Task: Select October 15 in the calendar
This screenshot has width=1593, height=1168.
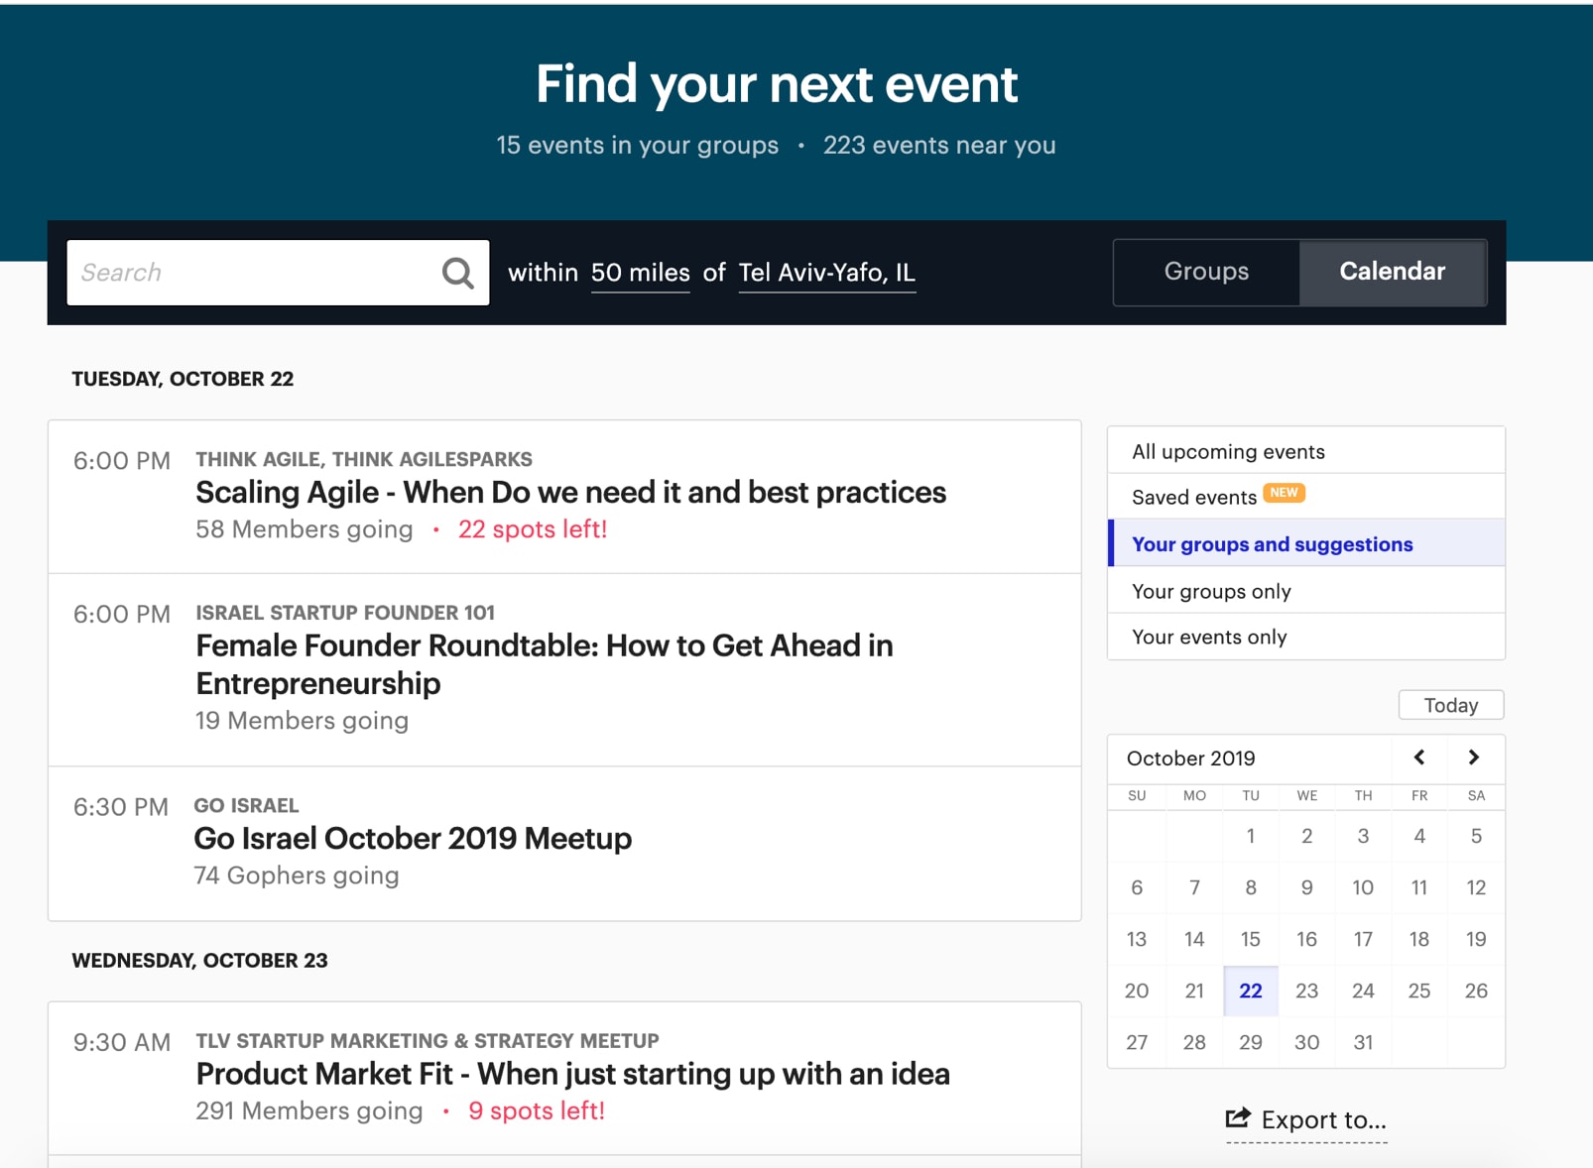Action: pyautogui.click(x=1251, y=939)
